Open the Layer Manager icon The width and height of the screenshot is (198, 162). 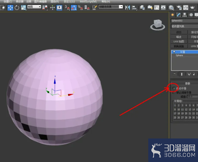tap(142, 8)
